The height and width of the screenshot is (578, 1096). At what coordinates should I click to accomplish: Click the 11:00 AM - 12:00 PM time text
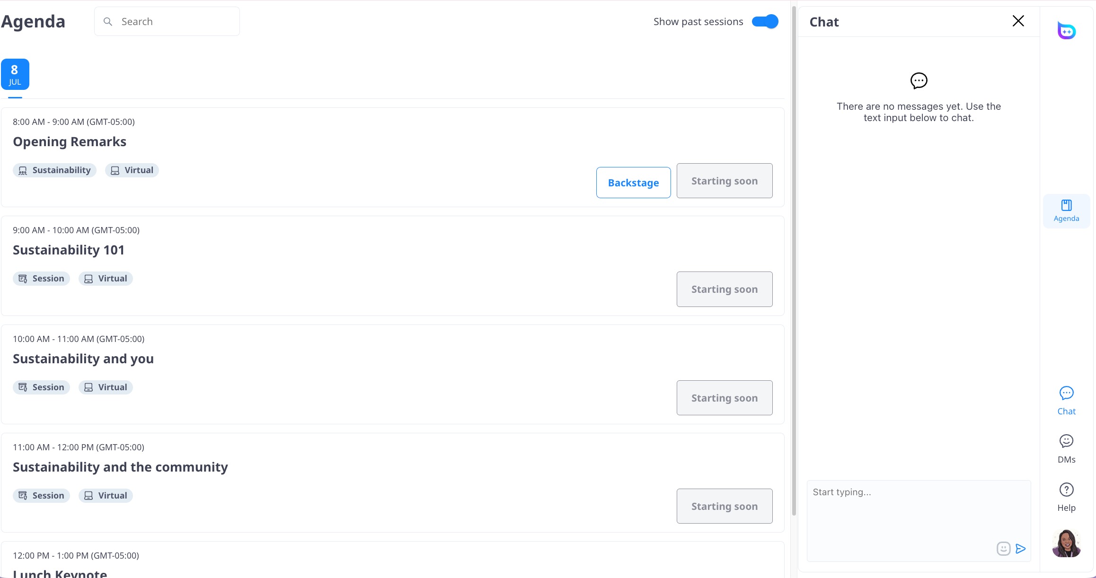79,447
